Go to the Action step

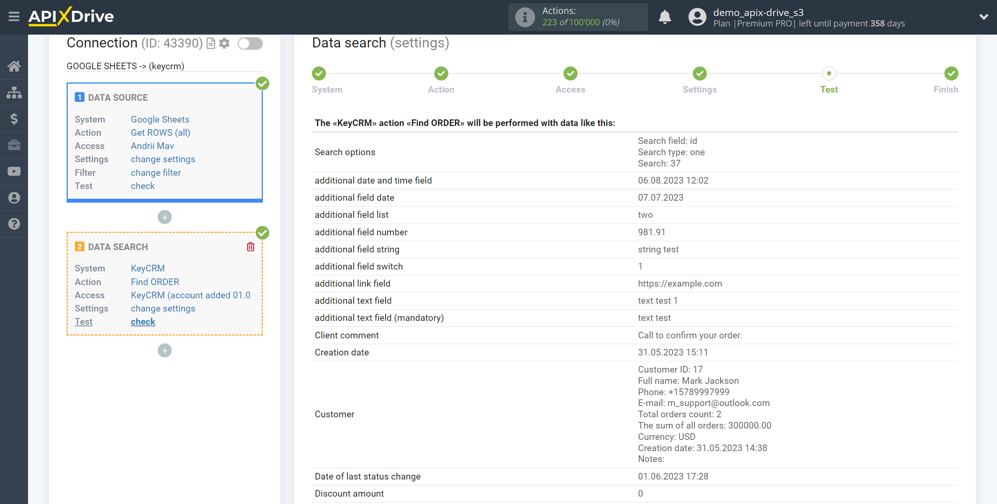click(x=441, y=73)
